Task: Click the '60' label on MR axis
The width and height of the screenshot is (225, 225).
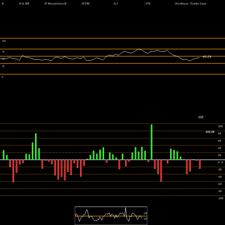Action: (219, 141)
